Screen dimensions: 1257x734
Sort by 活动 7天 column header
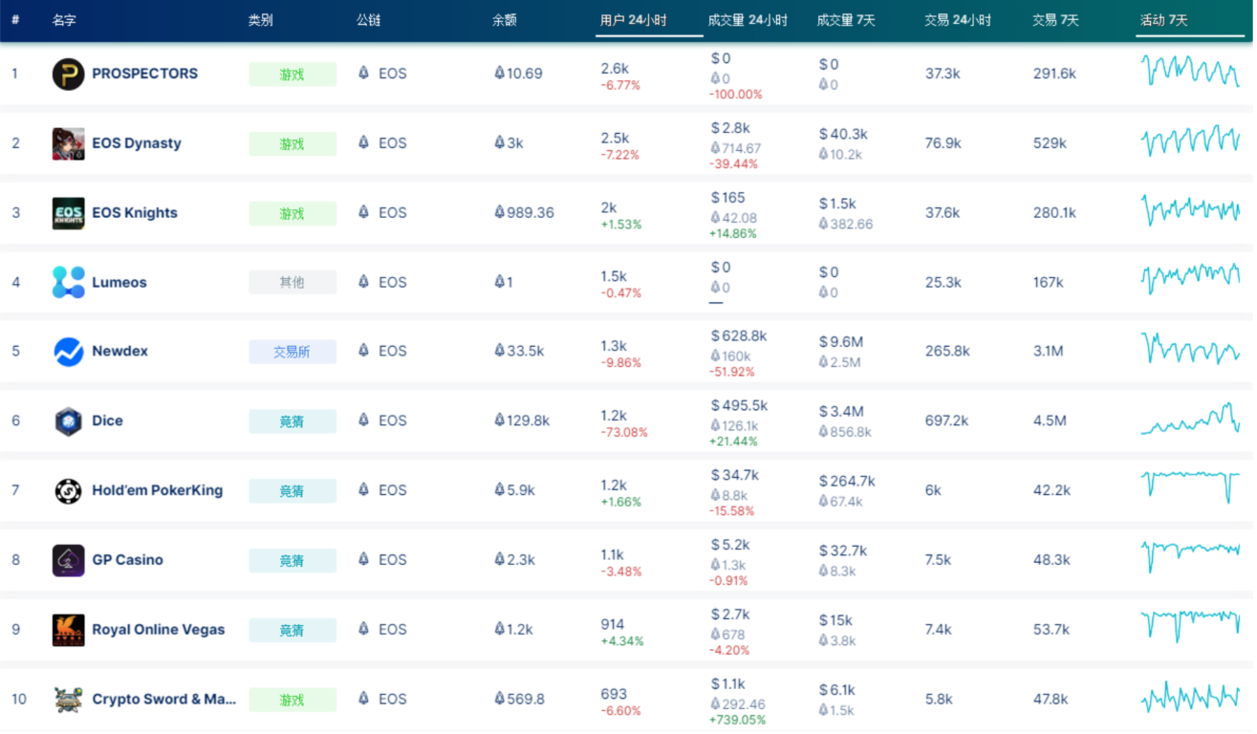[1164, 20]
